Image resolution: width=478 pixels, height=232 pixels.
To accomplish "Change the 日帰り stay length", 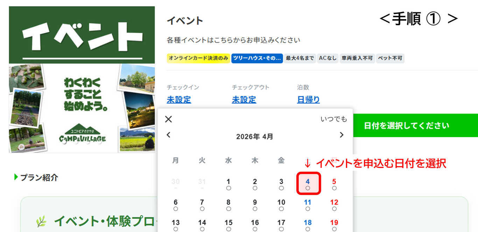I will (x=308, y=100).
